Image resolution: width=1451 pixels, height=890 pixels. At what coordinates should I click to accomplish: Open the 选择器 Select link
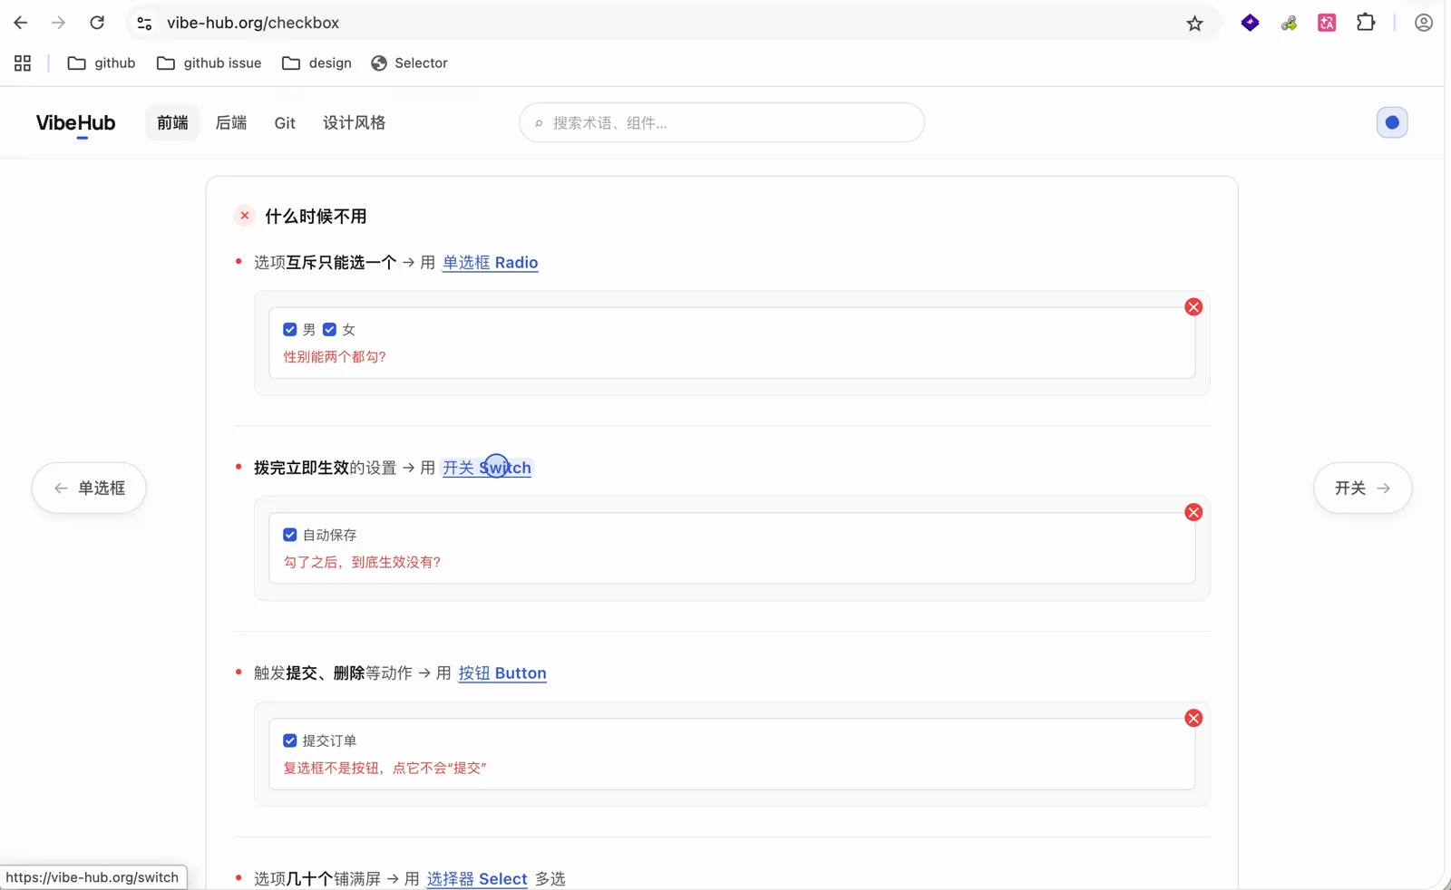click(477, 878)
